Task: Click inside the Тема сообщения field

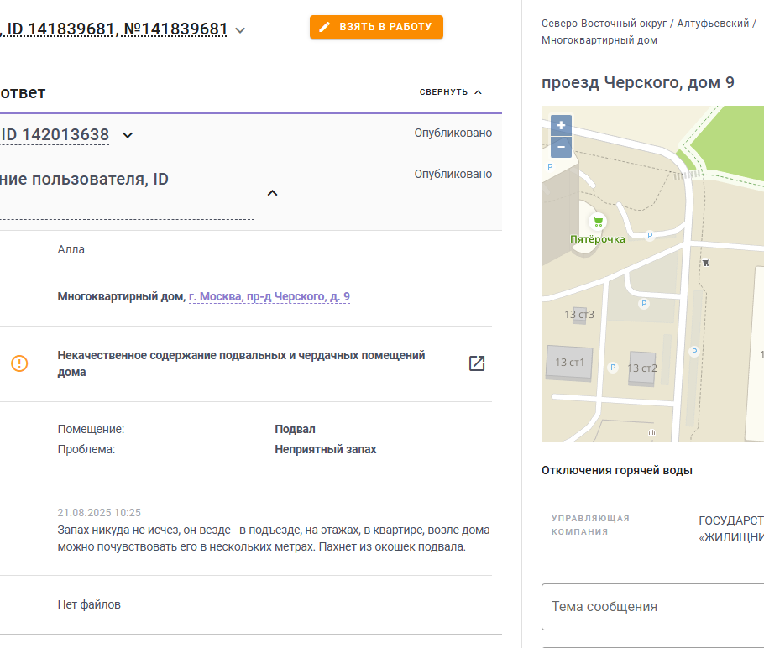Action: (x=653, y=607)
